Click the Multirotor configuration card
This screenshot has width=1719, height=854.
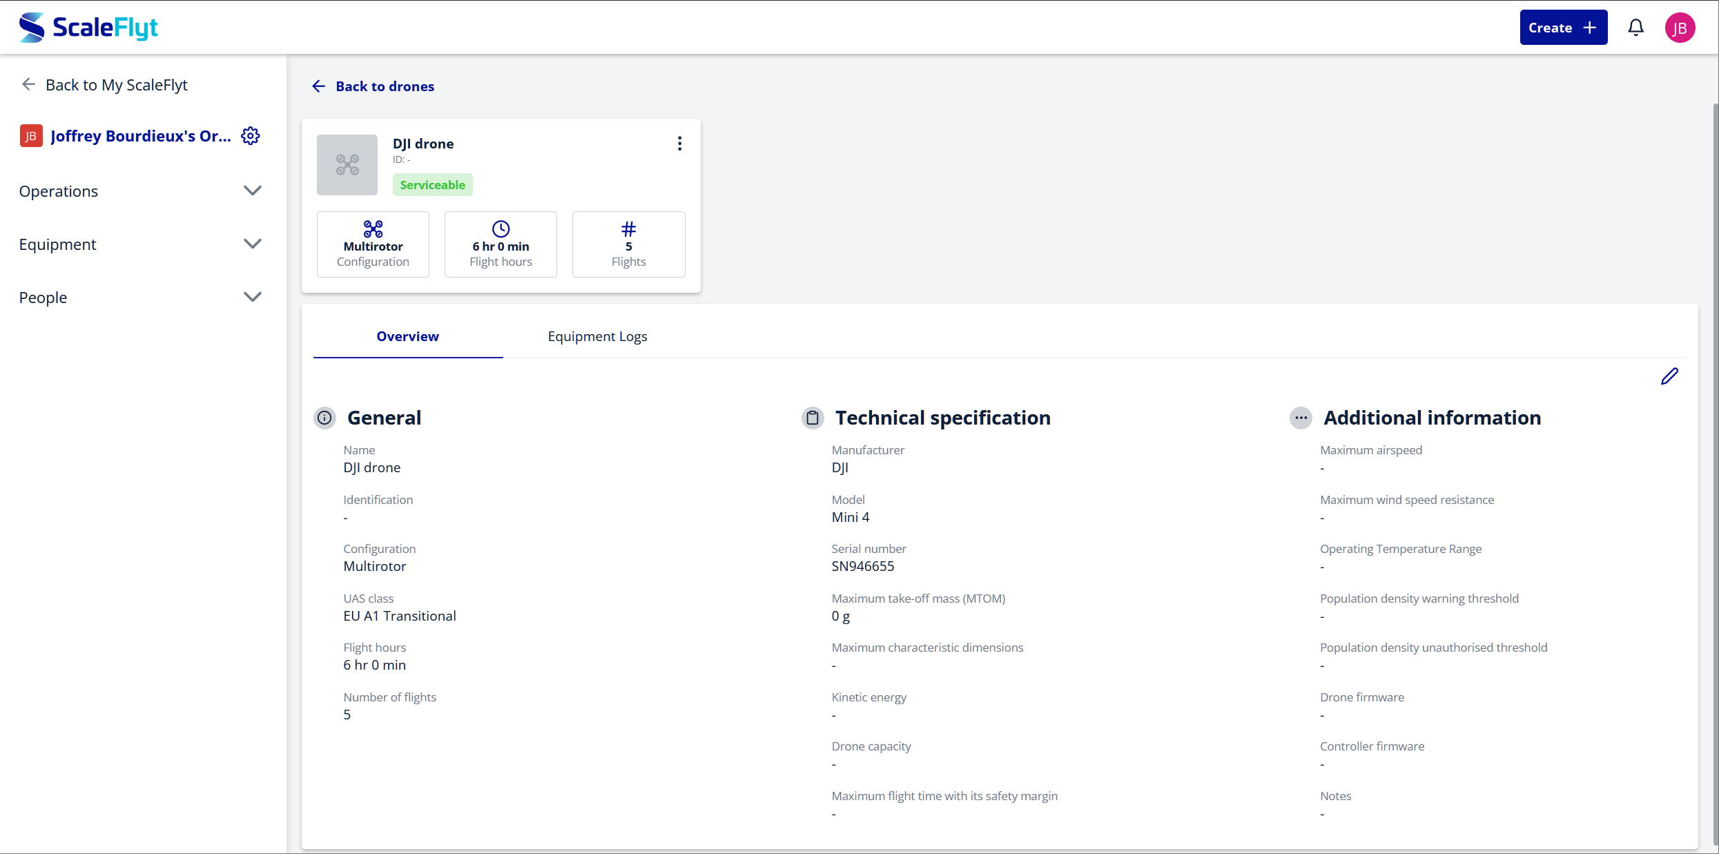coord(373,244)
